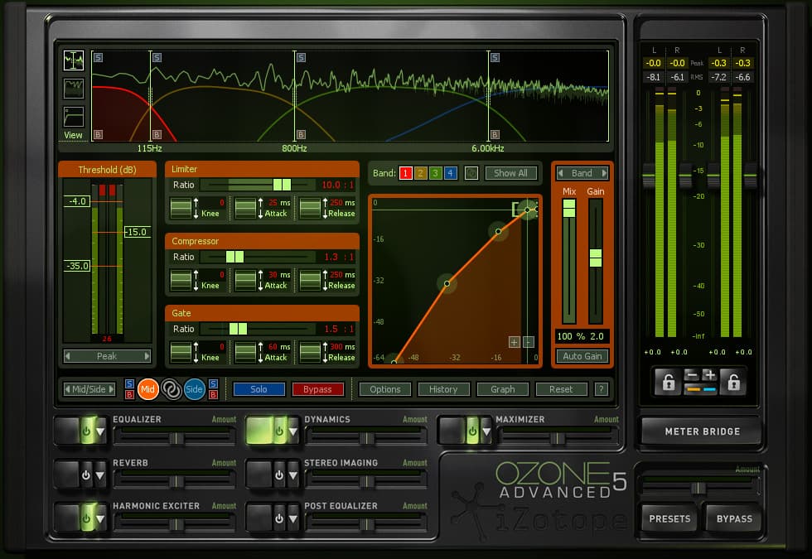Image resolution: width=812 pixels, height=559 pixels.
Task: Click the Auto Gain button
Action: coord(582,356)
